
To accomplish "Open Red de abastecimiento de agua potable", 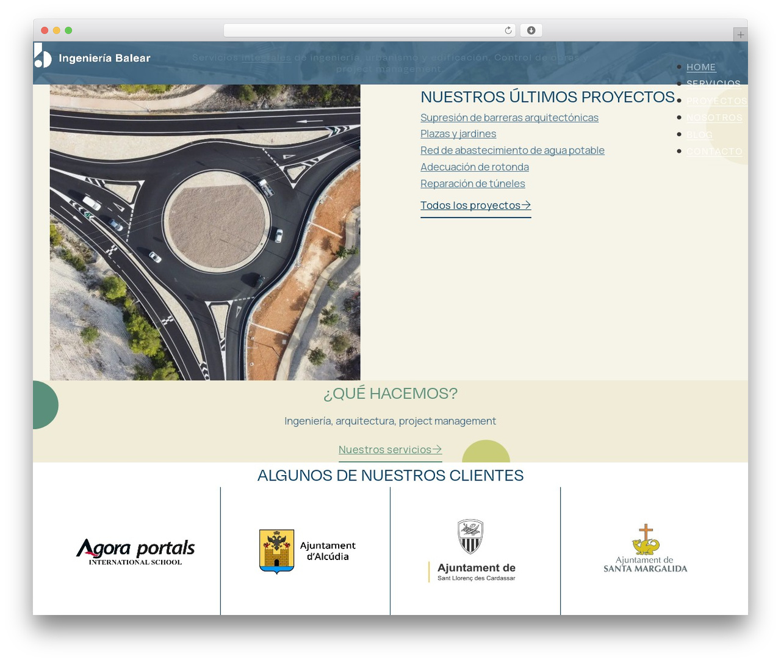I will (x=513, y=150).
